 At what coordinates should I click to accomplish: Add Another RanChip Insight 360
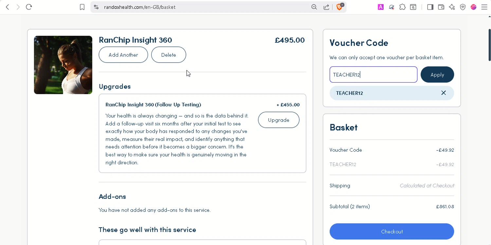[123, 55]
